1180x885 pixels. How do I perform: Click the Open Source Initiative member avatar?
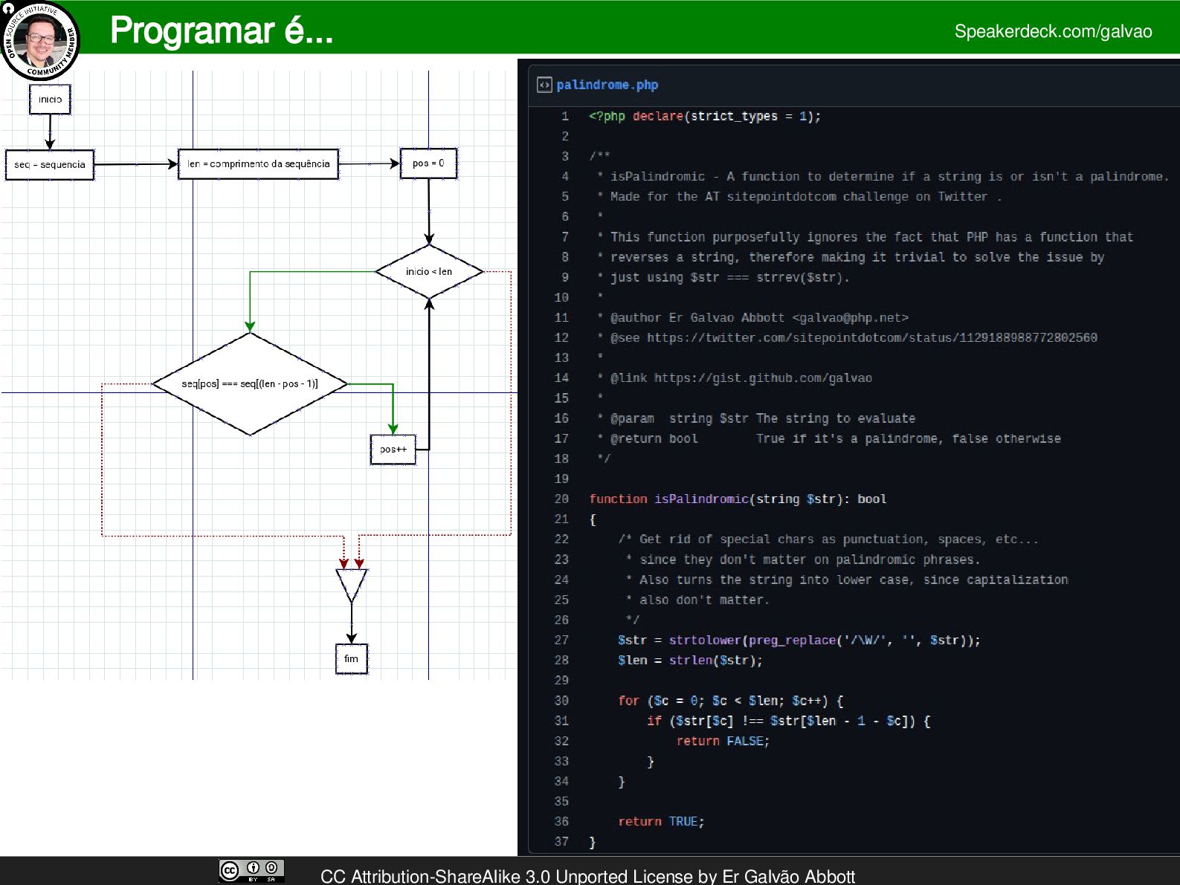(x=40, y=40)
